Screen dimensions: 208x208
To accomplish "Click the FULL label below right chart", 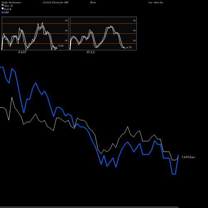I will coord(91,52).
